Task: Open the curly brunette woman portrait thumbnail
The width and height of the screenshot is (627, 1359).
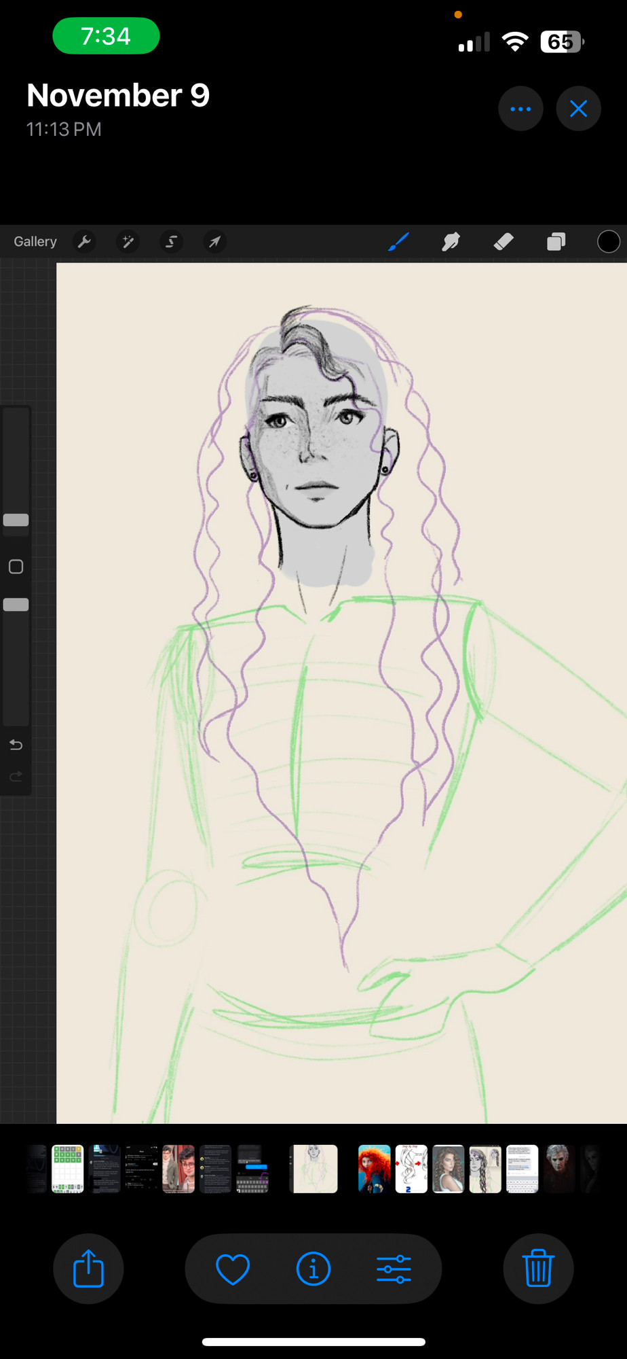Action: click(x=448, y=1169)
